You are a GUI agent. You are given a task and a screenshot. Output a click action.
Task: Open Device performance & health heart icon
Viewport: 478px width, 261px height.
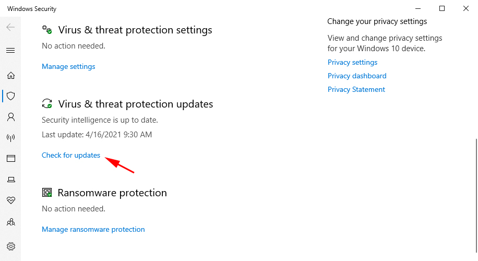(11, 200)
